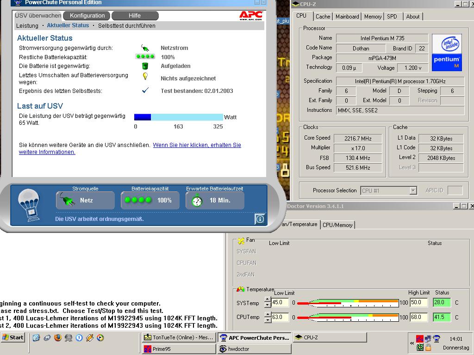
Task: Click the CPUTemp high limit field 68.0
Action: [x=418, y=317]
